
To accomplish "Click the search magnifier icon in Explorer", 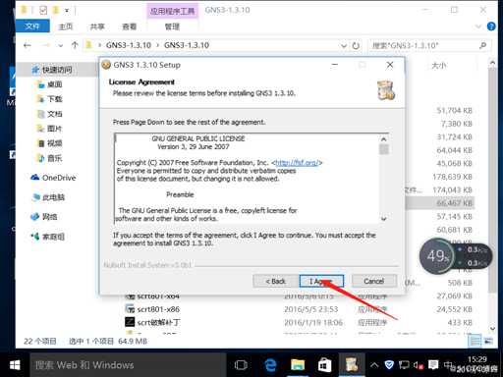I will pyautogui.click(x=483, y=45).
